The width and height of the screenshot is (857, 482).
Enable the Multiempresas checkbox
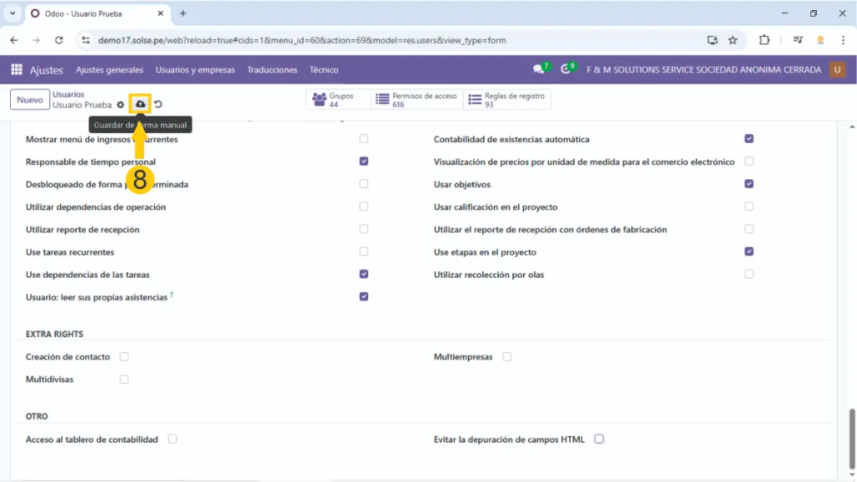[x=507, y=356]
